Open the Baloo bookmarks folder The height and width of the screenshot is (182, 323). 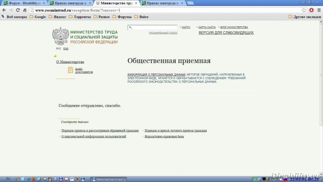point(141,17)
